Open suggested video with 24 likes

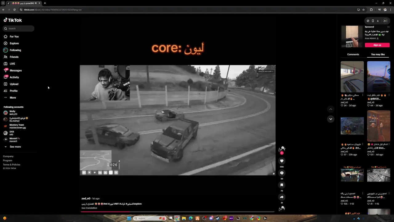point(352,76)
